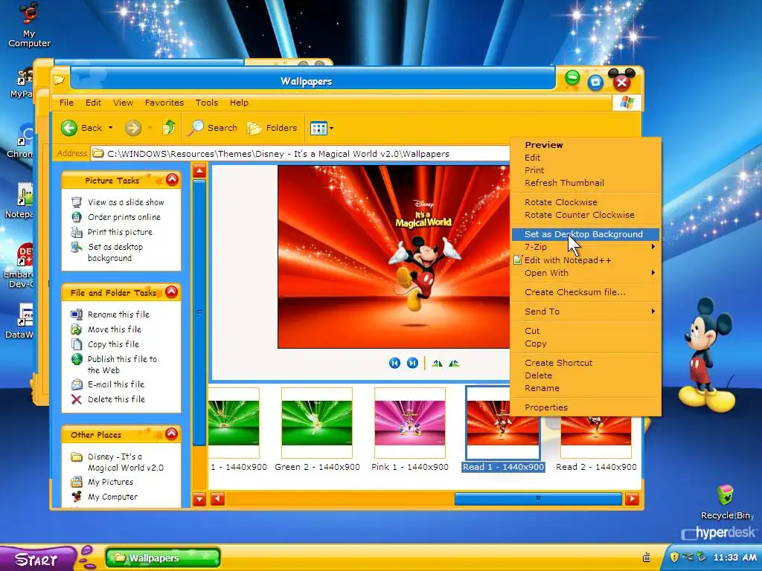Click the filmstrip scroll right arrow
762x571 pixels.
tap(632, 499)
